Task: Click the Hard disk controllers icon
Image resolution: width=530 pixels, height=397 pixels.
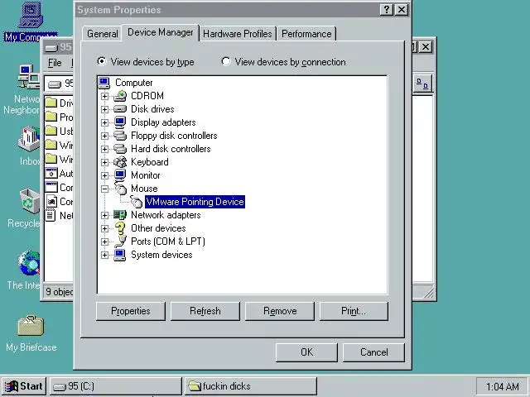Action: pyautogui.click(x=120, y=149)
